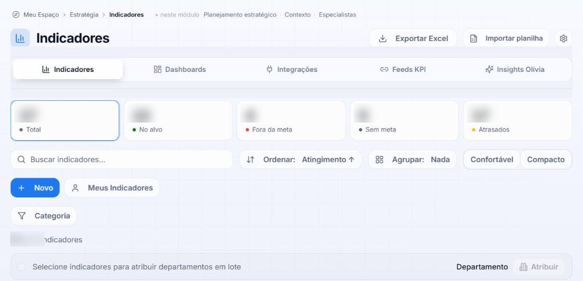Viewport: 583px width, 281px height.
Task: Open the settings gear icon
Action: point(563,38)
